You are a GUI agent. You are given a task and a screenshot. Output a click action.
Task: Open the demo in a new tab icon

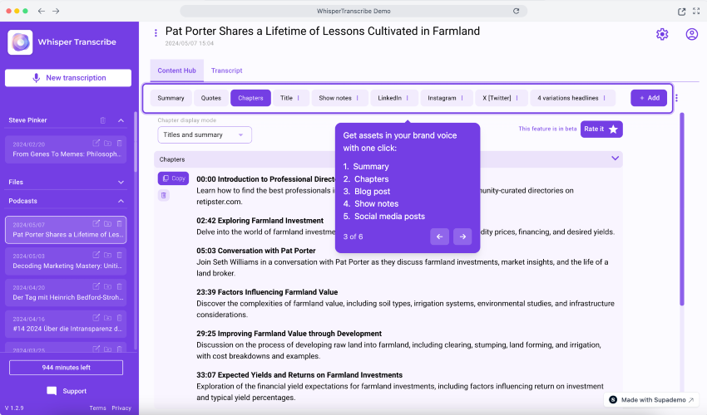[x=681, y=12]
